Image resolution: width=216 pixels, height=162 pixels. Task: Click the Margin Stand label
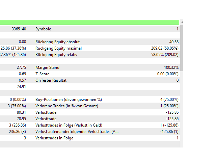(x=47, y=67)
